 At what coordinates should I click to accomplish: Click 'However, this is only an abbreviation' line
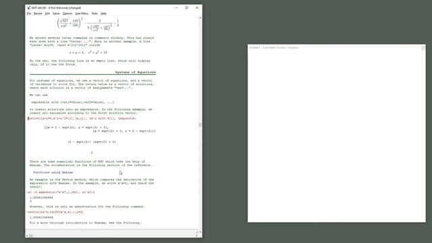tap(87, 207)
